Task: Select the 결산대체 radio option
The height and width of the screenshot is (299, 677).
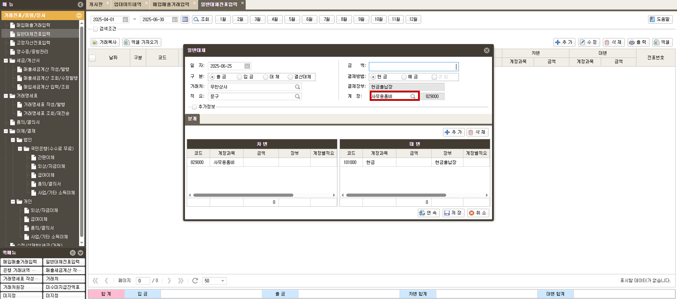Action: (290, 77)
